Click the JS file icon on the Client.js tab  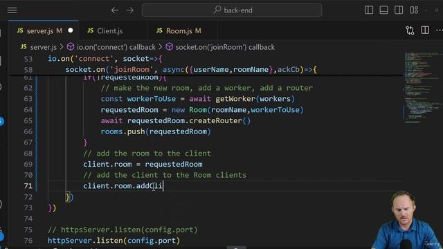click(91, 30)
